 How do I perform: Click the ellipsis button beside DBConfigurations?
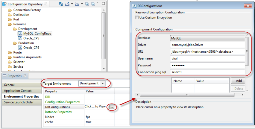(111, 107)
